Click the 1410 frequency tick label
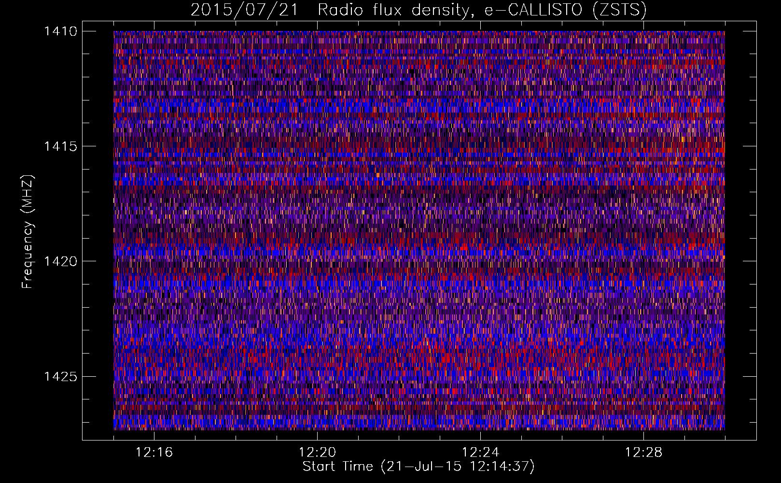This screenshot has width=781, height=483. click(x=60, y=31)
